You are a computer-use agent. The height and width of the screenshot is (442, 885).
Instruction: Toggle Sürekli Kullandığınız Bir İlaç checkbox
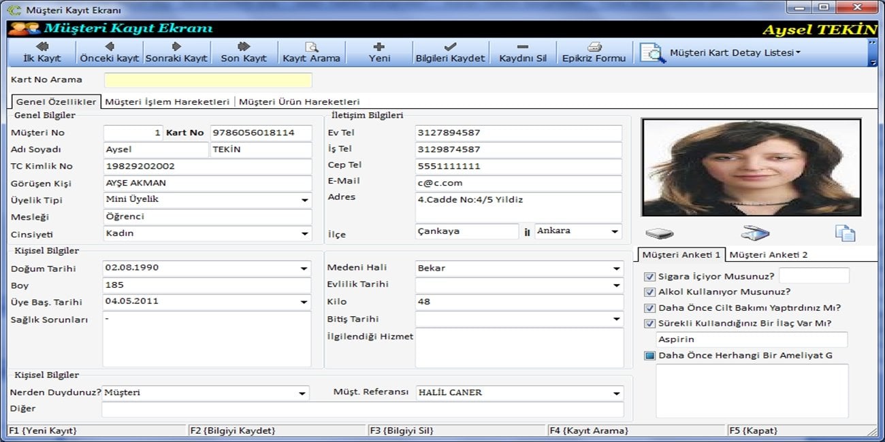(649, 324)
